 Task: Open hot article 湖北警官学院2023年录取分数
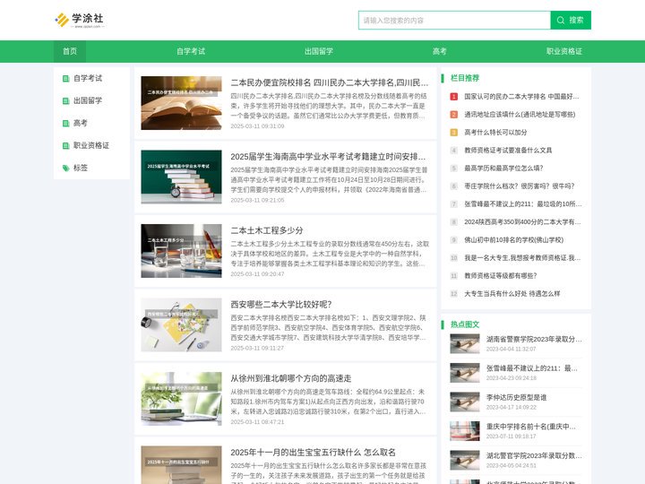click(534, 455)
